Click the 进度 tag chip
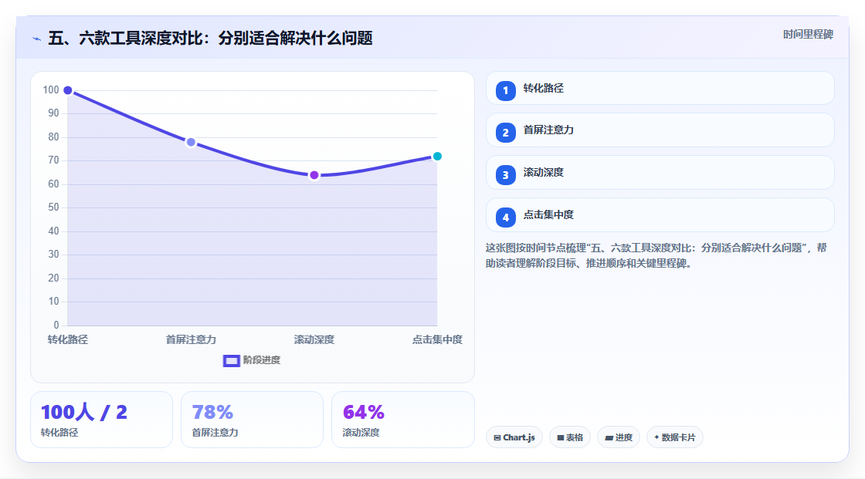 coord(619,437)
